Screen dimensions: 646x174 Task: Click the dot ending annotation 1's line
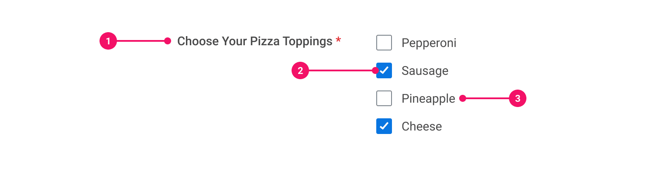pyautogui.click(x=168, y=41)
